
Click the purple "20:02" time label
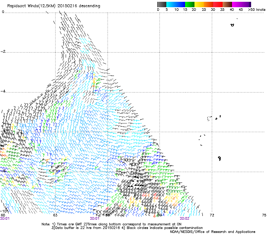(184, 219)
